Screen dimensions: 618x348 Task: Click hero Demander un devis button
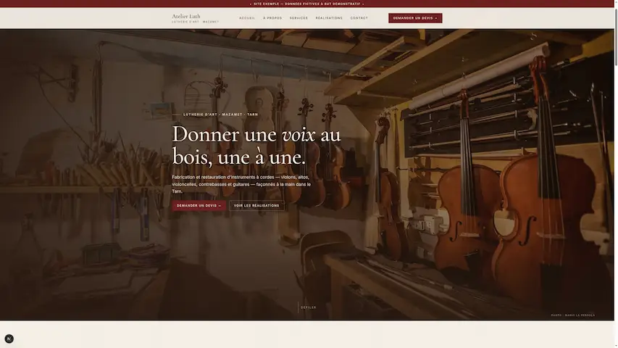pyautogui.click(x=199, y=206)
